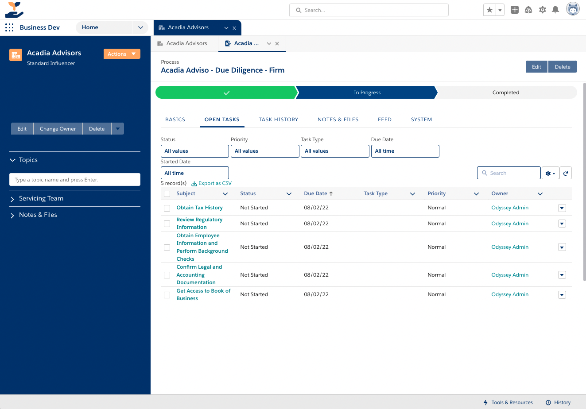Open the setup gear icon

tap(542, 10)
